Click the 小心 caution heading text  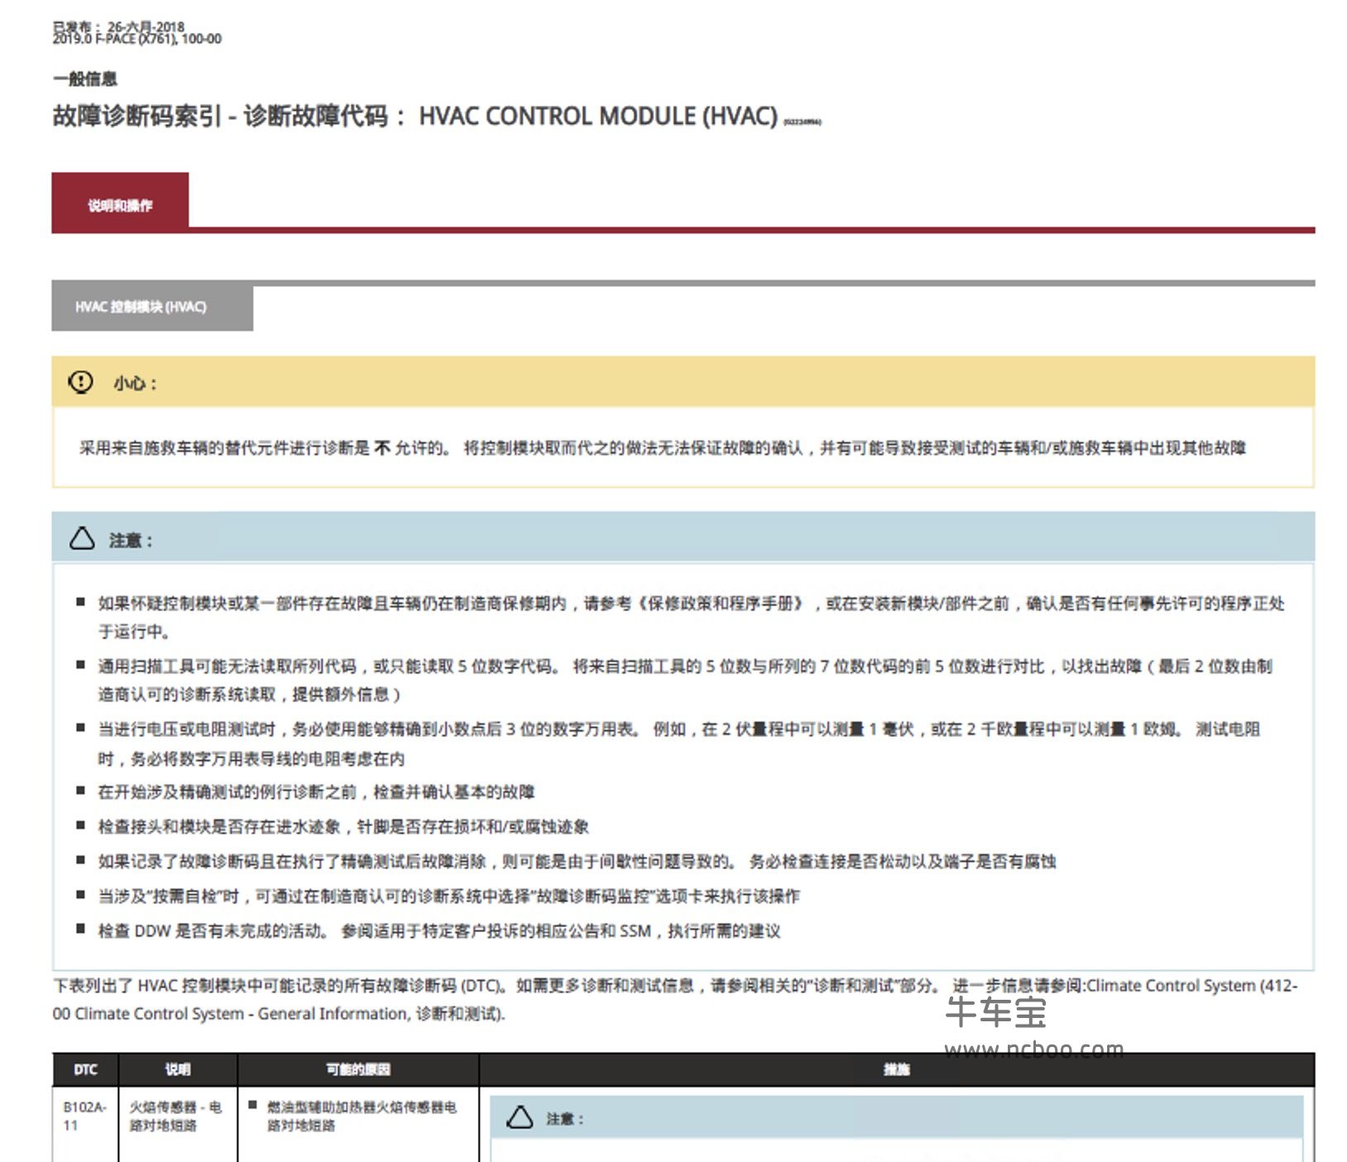click(x=135, y=383)
